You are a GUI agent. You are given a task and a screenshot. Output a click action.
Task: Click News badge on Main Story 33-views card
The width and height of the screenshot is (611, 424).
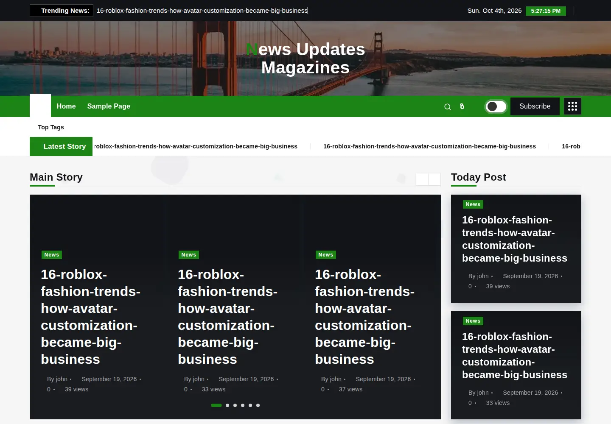(x=189, y=255)
